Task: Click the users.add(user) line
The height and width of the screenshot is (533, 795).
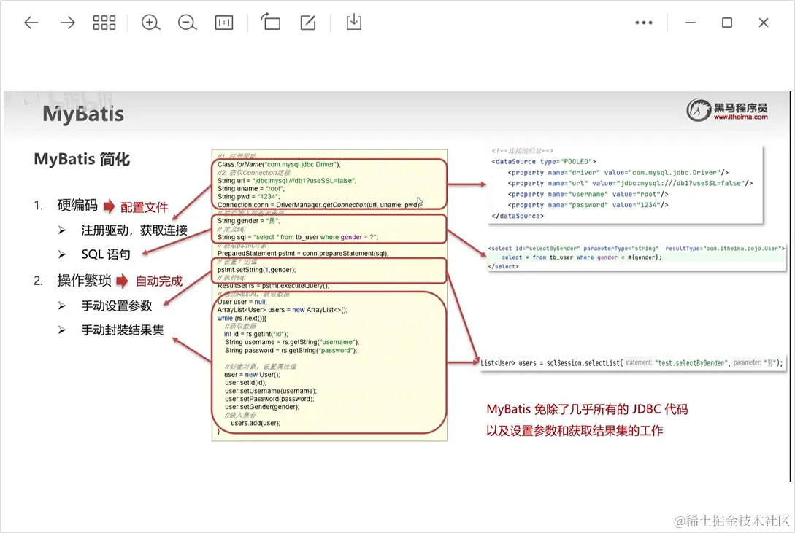Action: point(256,423)
